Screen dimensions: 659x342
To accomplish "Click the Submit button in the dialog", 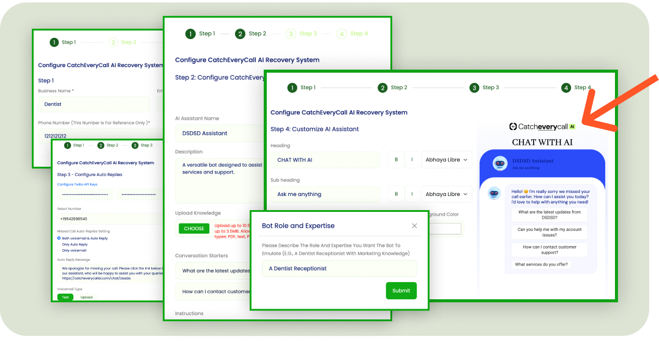I will pos(401,291).
